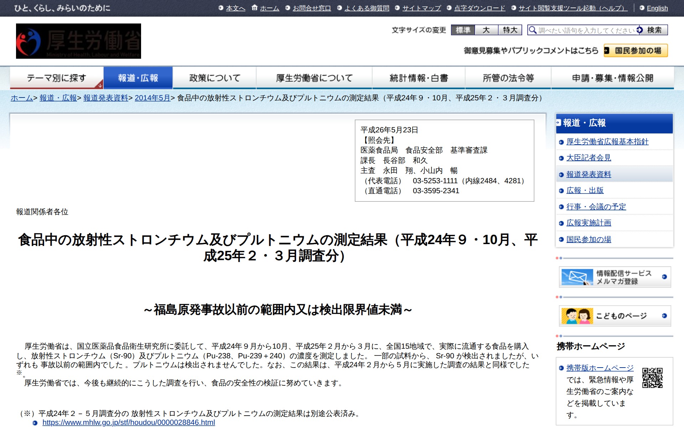The image size is (684, 427).
Task: Click the magnifier icon in search box
Action: click(533, 30)
